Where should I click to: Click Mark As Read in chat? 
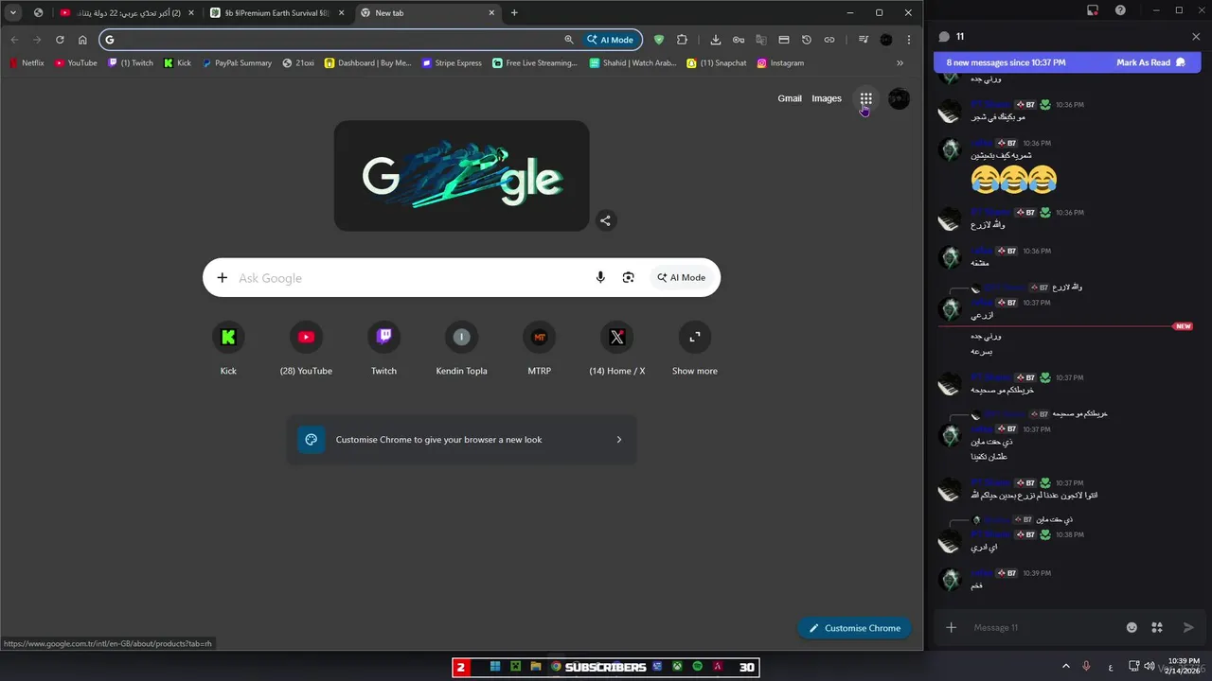pyautogui.click(x=1150, y=62)
